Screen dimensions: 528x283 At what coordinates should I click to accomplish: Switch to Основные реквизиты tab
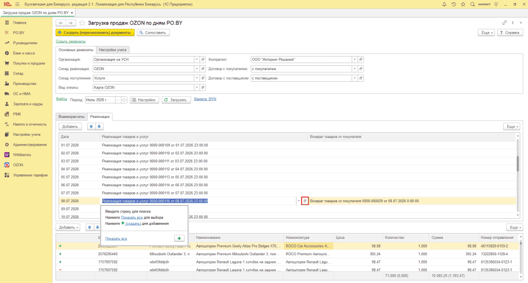[x=76, y=50]
